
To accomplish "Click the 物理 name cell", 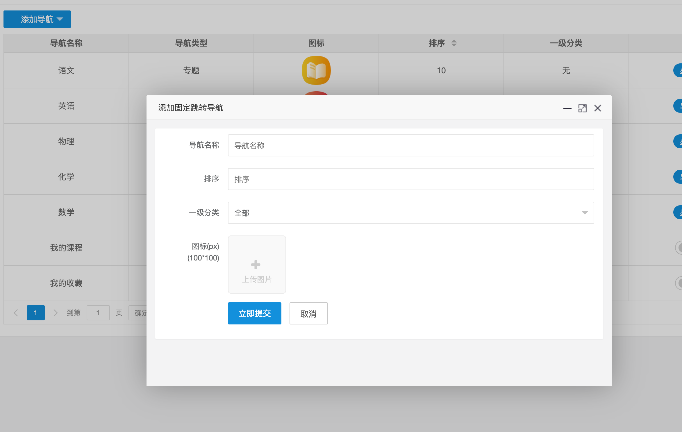I will click(x=66, y=141).
